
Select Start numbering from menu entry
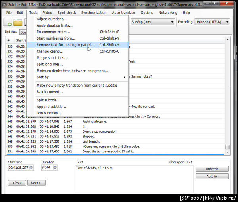(x=77, y=38)
